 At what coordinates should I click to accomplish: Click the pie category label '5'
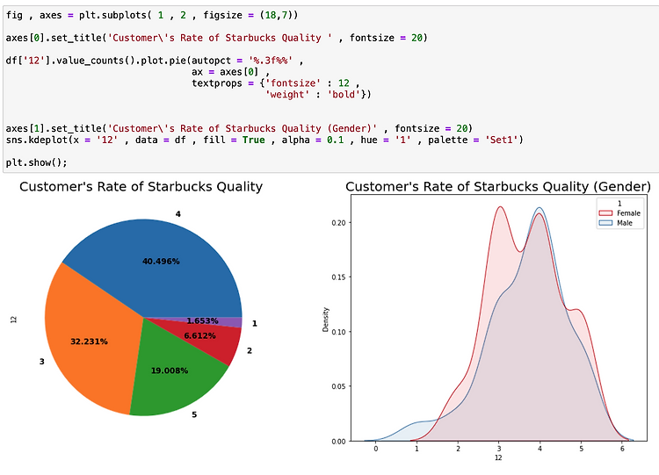194,414
